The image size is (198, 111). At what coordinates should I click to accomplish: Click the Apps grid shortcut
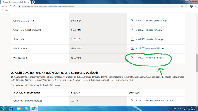[x=5, y=10]
